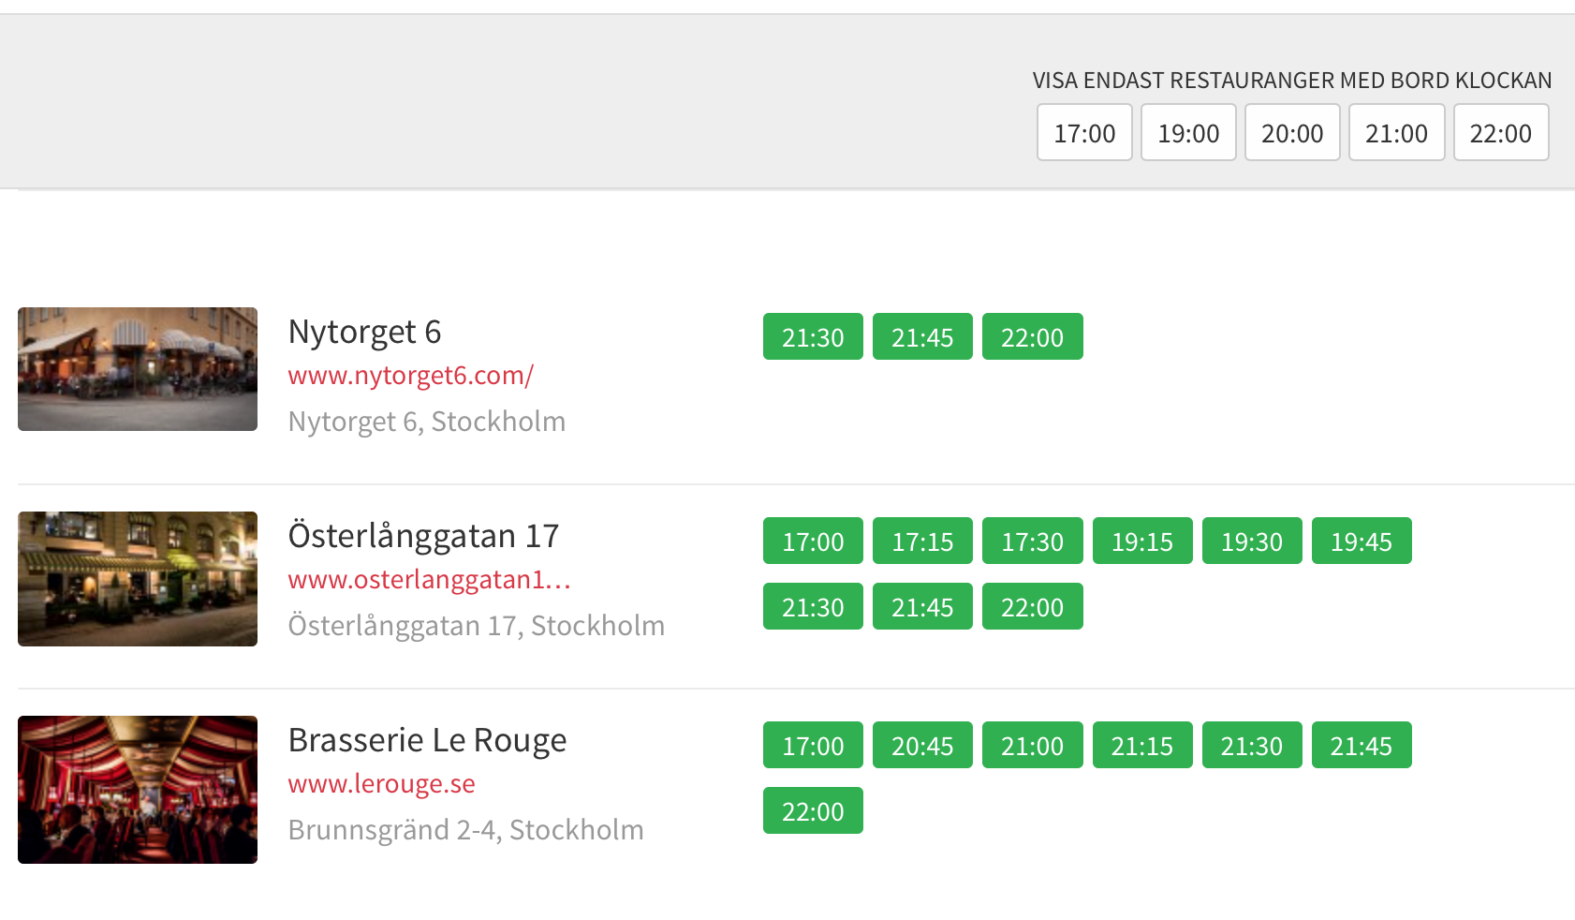
Task: Toggle the 20:00 time filter
Action: pos(1292,132)
